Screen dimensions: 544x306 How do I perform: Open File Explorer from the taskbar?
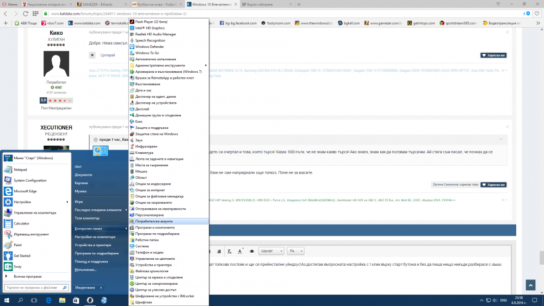(62, 301)
